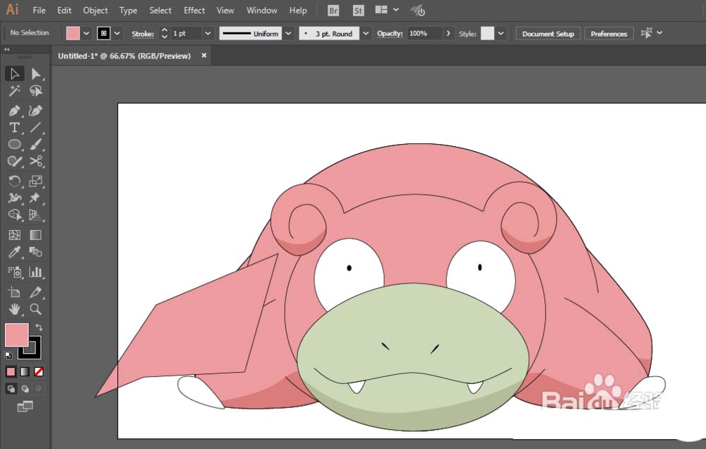Switch to the Untitled-1 document tab
The height and width of the screenshot is (449, 706).
(x=124, y=56)
